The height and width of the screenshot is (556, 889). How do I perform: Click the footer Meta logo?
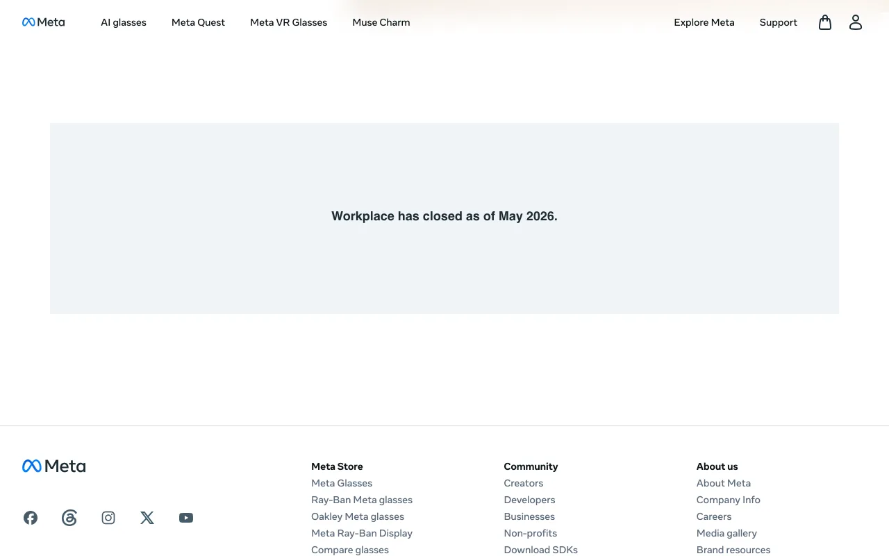point(53,466)
